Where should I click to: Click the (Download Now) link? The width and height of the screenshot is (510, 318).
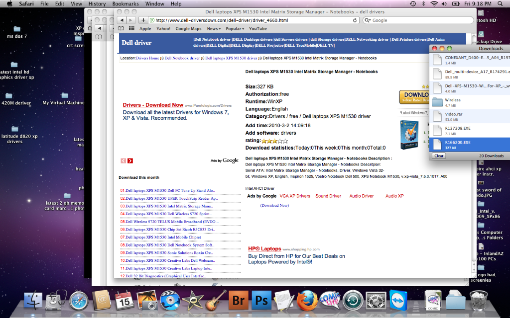tap(274, 205)
